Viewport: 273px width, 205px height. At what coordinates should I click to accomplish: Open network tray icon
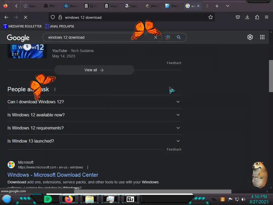(237, 199)
